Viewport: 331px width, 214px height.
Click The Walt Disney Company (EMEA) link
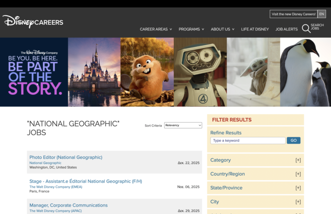point(56,187)
